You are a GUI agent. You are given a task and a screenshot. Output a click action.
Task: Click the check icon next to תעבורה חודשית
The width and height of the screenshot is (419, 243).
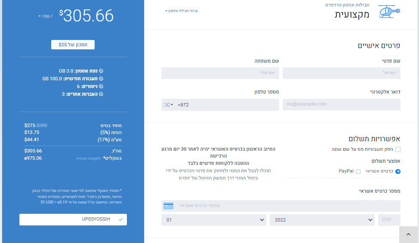tap(101, 79)
